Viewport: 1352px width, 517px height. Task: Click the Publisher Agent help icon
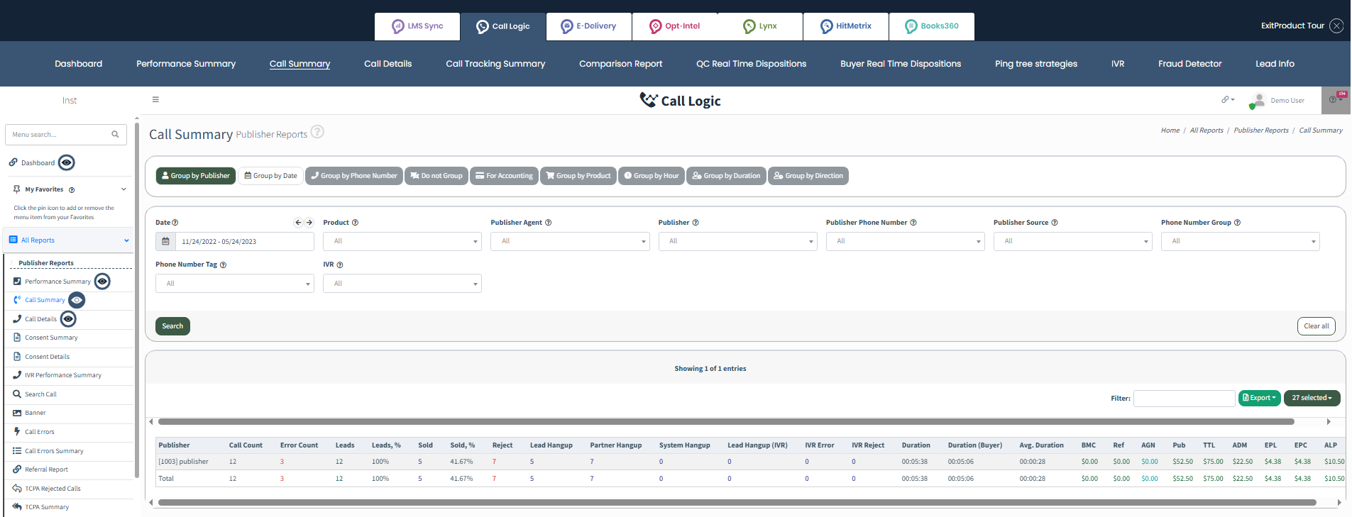point(549,223)
